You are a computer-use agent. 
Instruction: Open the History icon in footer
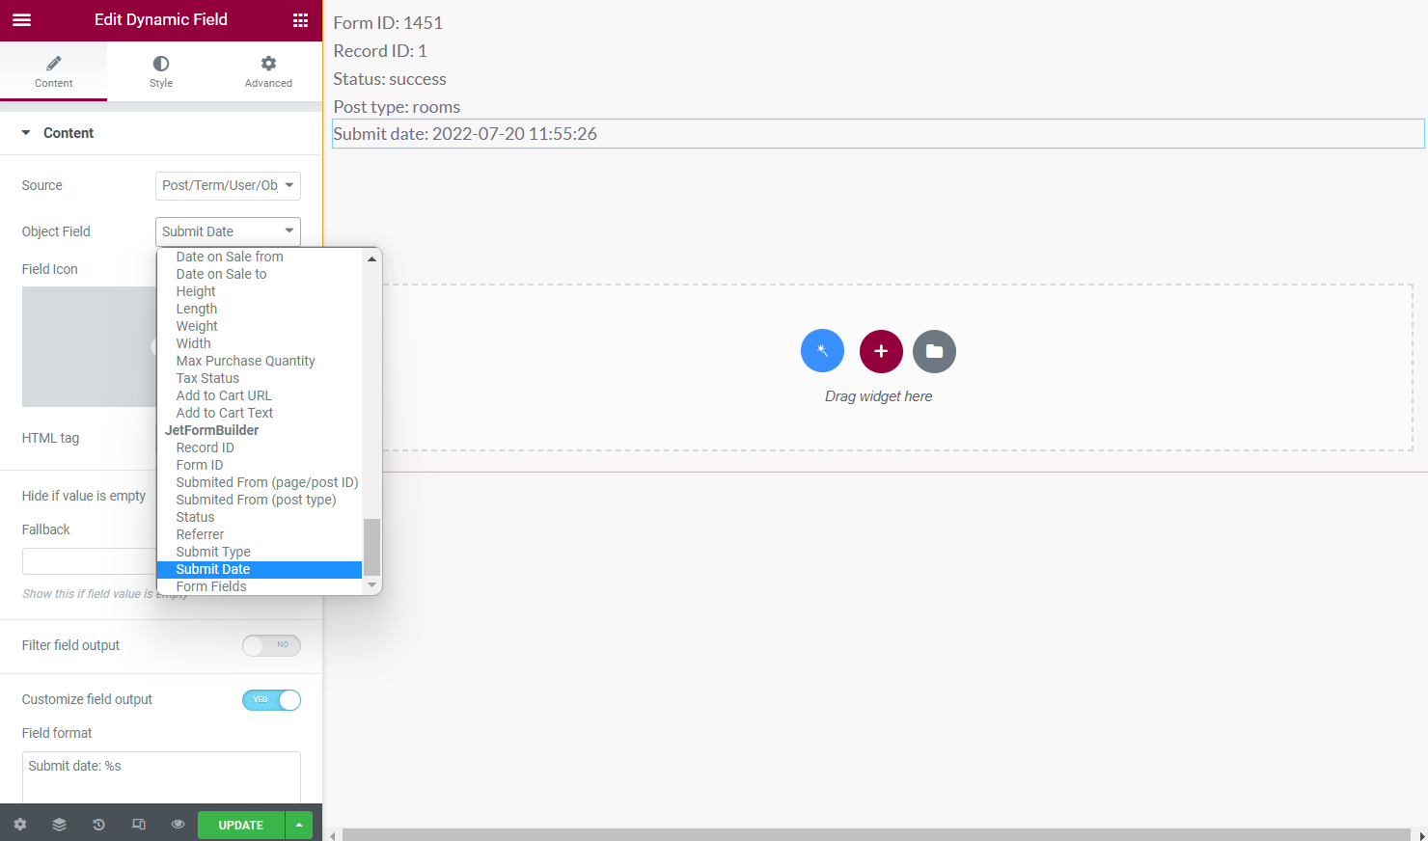(x=98, y=825)
